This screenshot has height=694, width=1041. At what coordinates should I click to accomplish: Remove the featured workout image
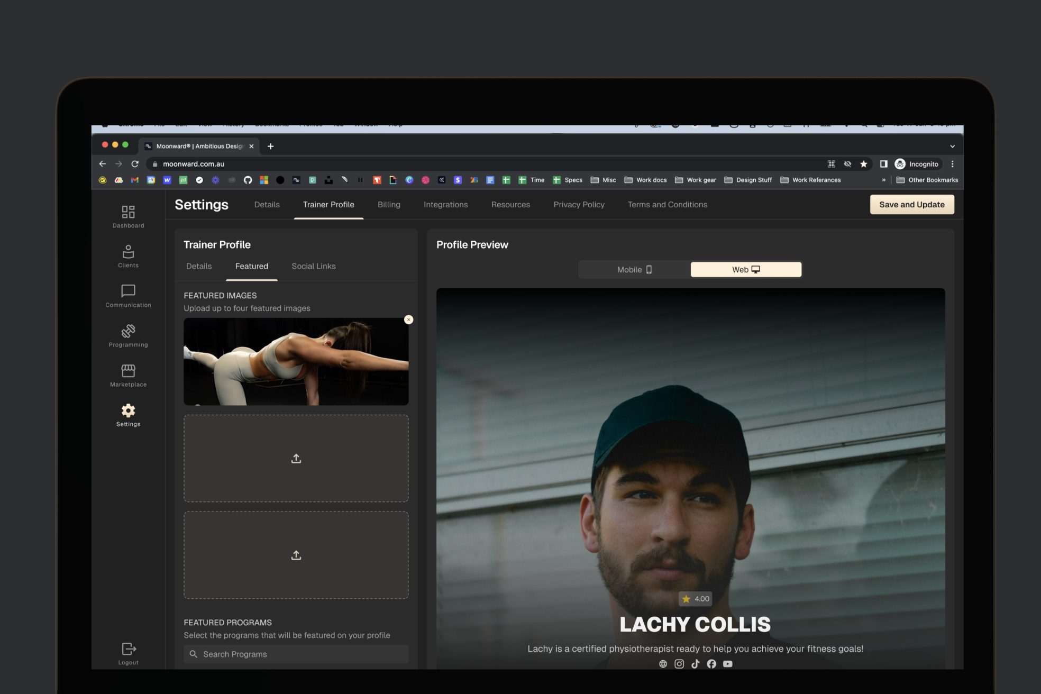point(408,319)
